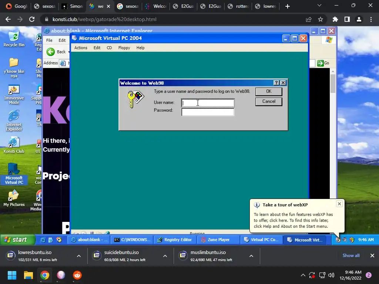
Task: Expand suicidebuntu.iso download options
Action: (x=165, y=256)
